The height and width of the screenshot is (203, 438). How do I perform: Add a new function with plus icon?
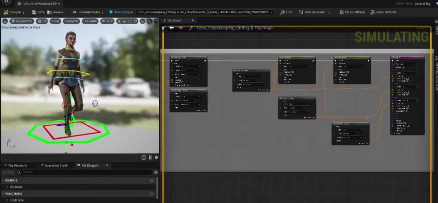coord(151,194)
